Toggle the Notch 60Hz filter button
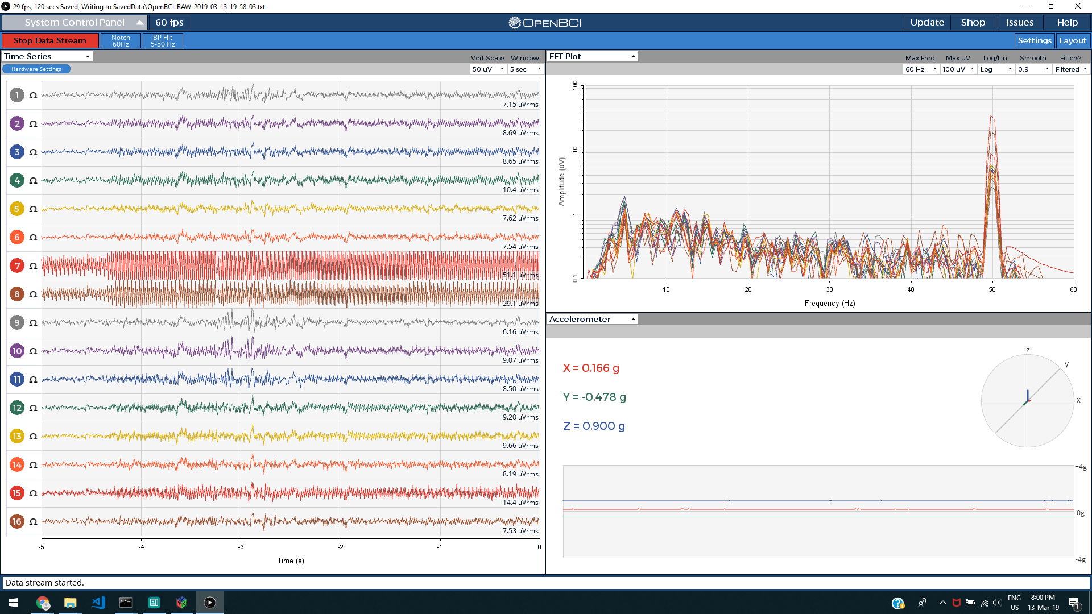 pyautogui.click(x=121, y=40)
